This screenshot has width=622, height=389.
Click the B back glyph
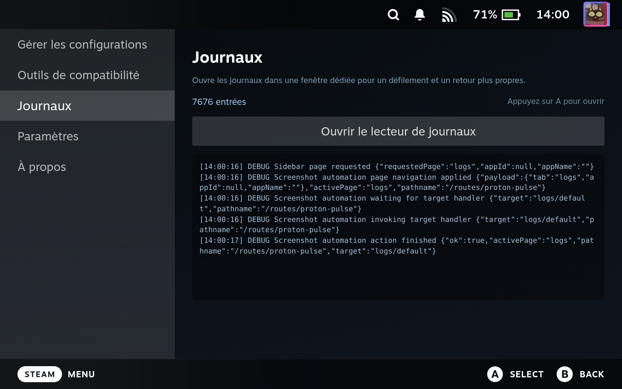click(x=565, y=374)
